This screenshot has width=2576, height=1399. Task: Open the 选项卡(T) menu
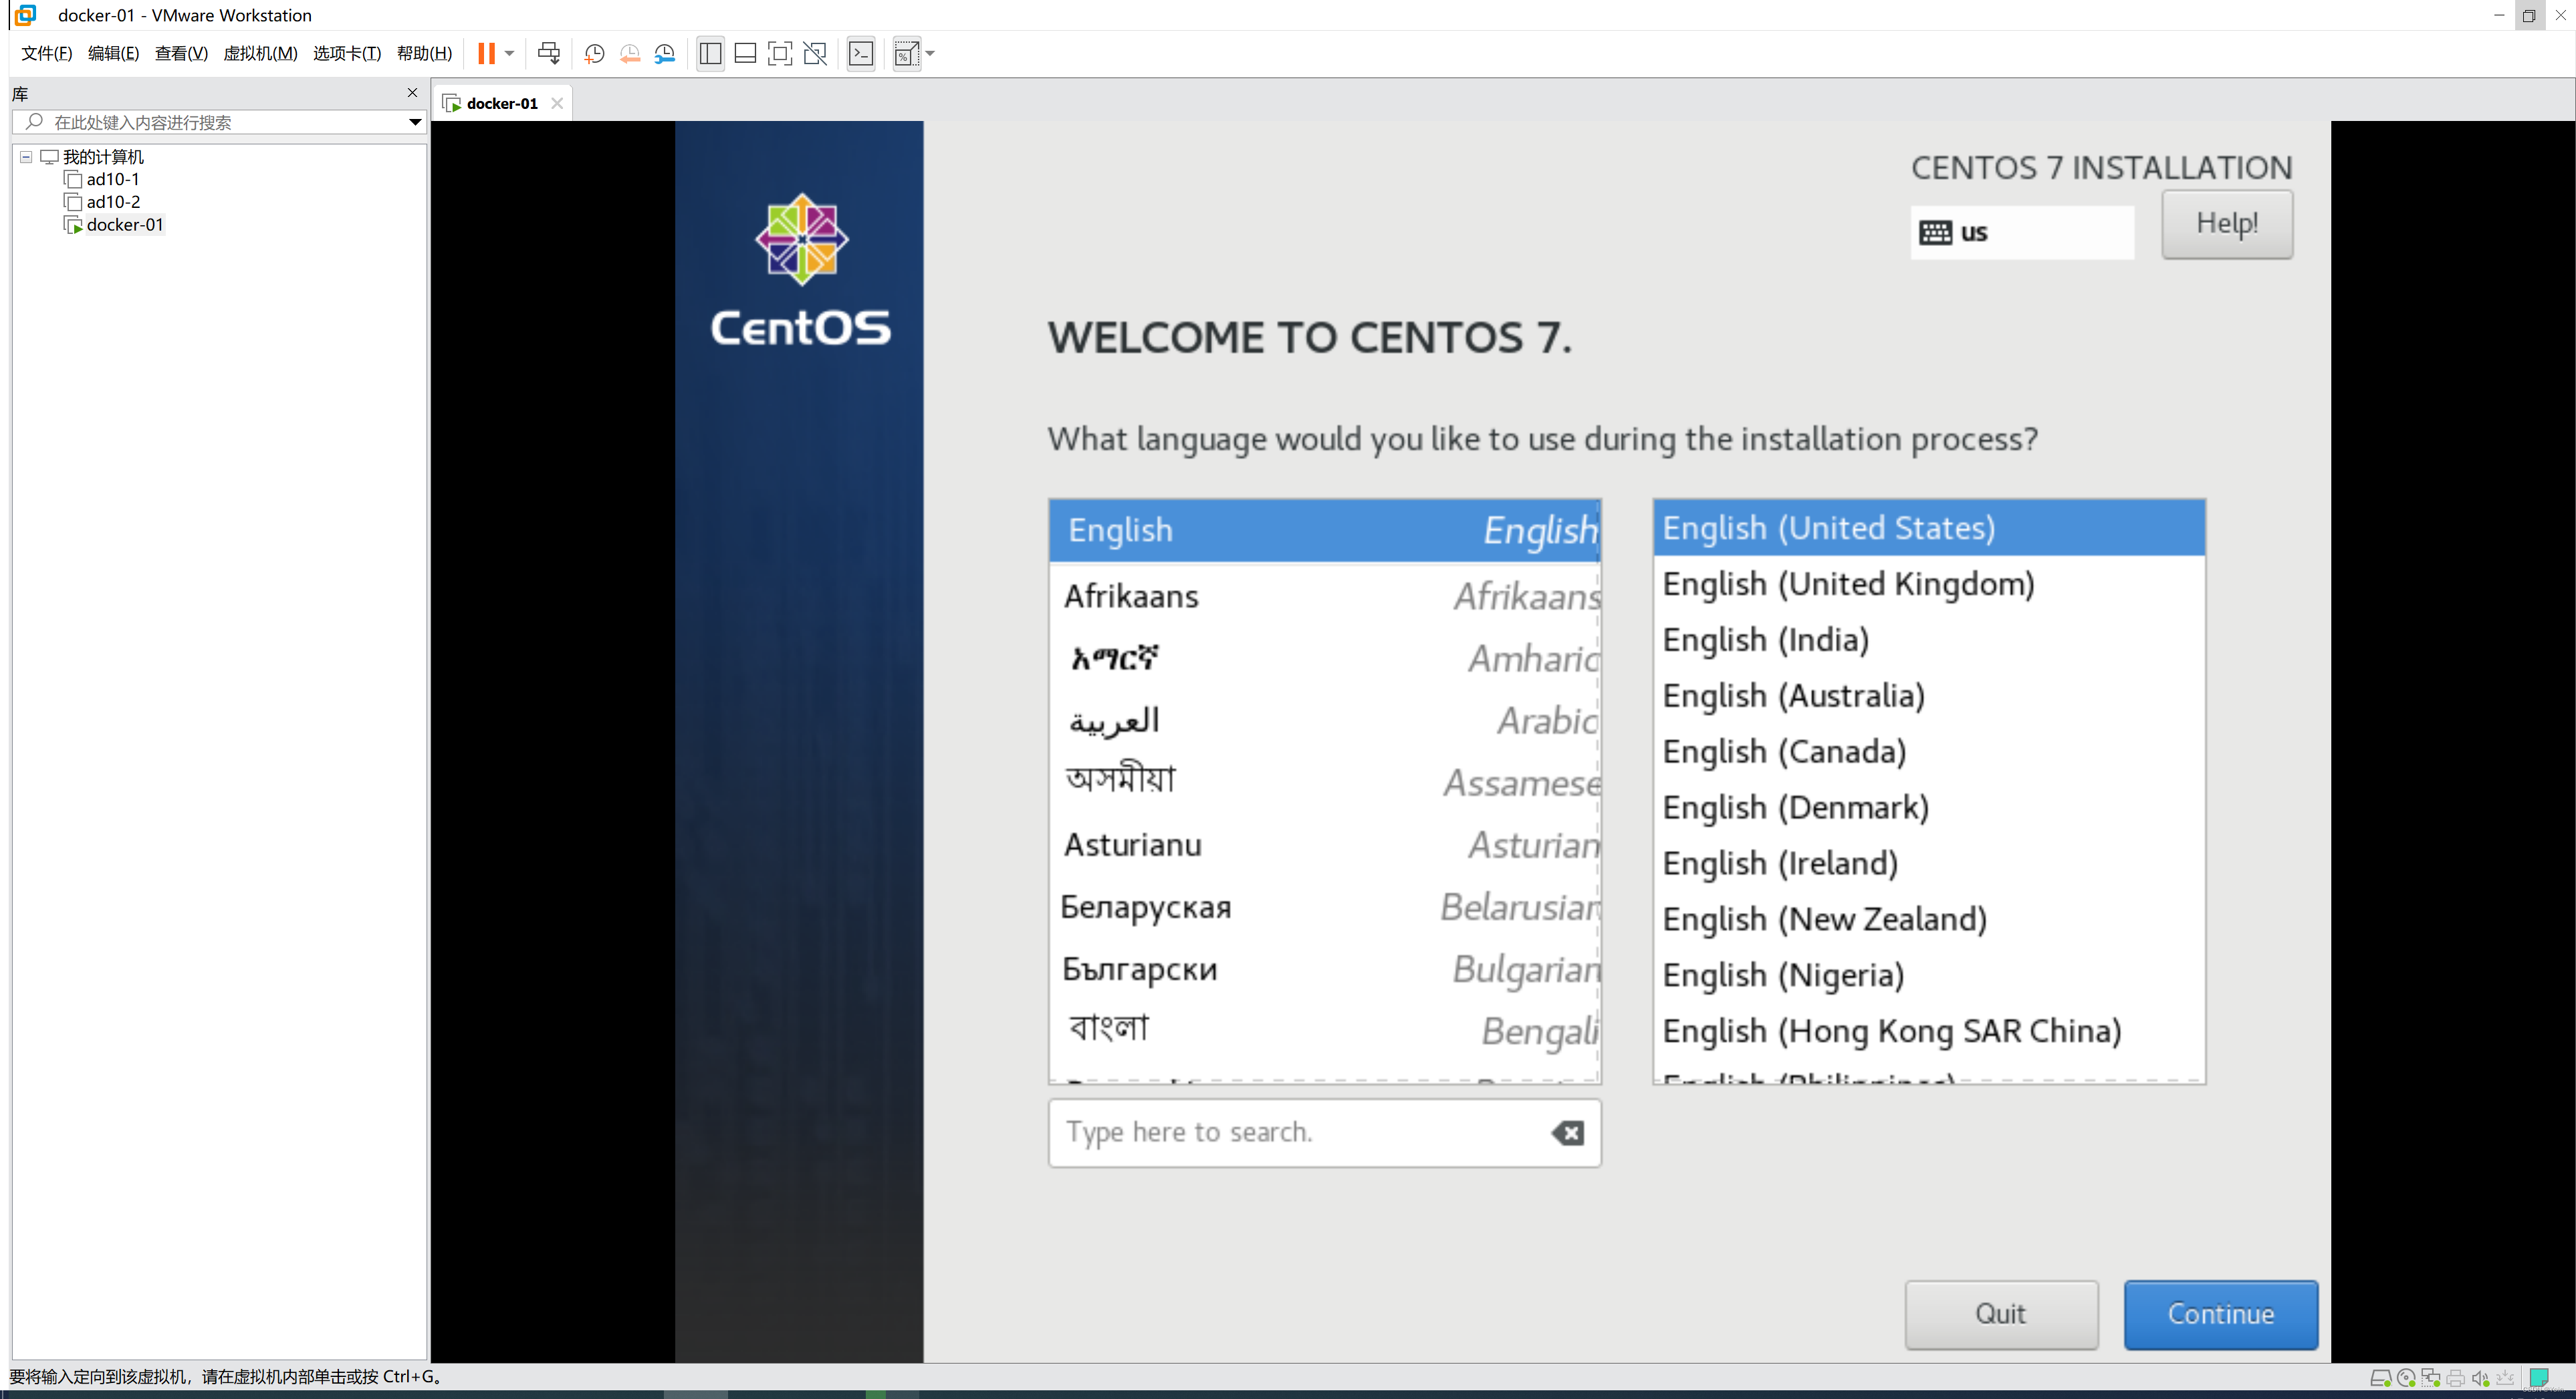(x=346, y=54)
